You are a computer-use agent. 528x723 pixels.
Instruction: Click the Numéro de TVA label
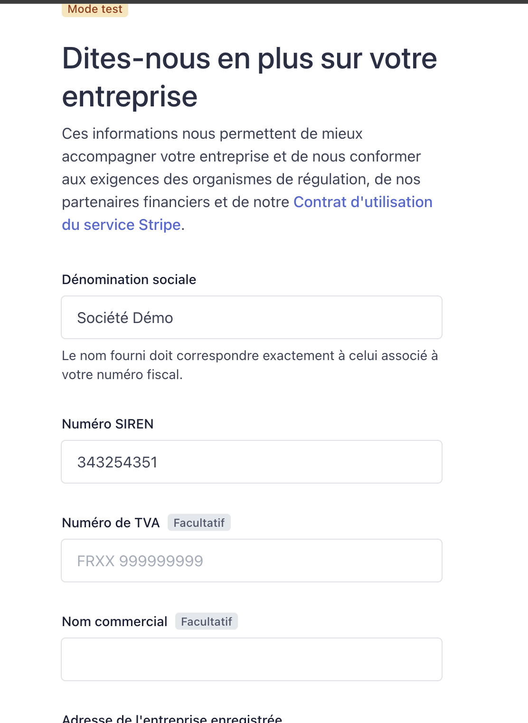click(111, 523)
